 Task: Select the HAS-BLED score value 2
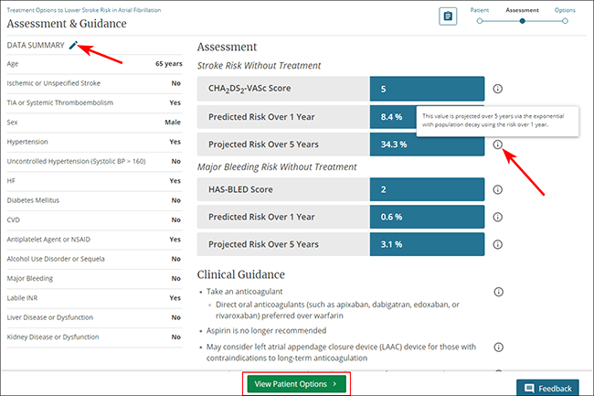coord(427,189)
